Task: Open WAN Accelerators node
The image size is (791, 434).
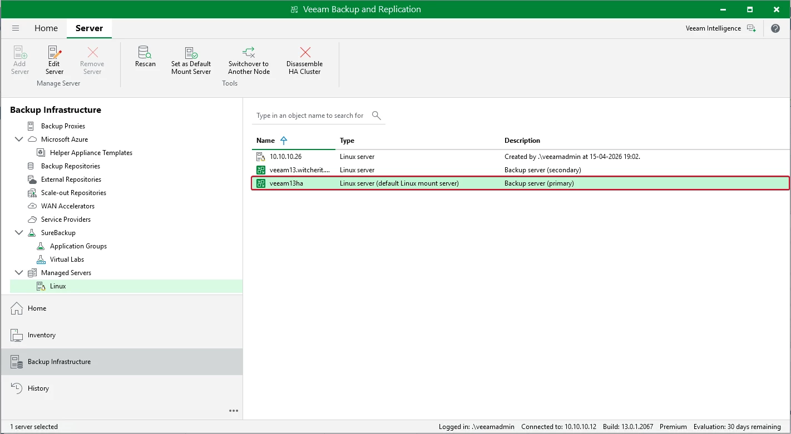Action: [x=68, y=206]
